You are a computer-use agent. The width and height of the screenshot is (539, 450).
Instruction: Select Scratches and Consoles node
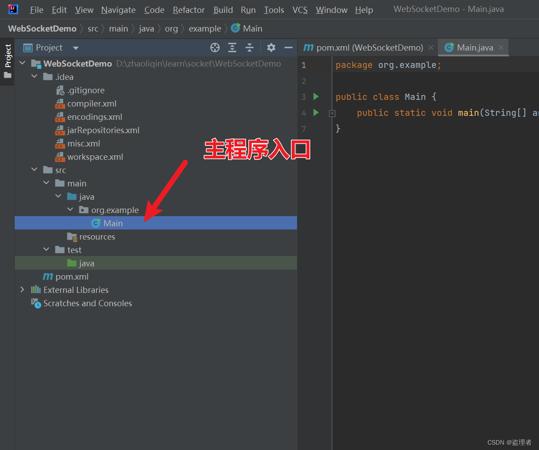[88, 303]
